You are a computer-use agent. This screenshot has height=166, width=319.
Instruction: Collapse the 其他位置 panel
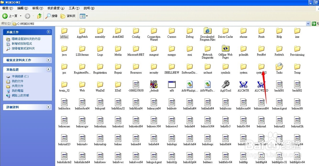tap(48, 70)
